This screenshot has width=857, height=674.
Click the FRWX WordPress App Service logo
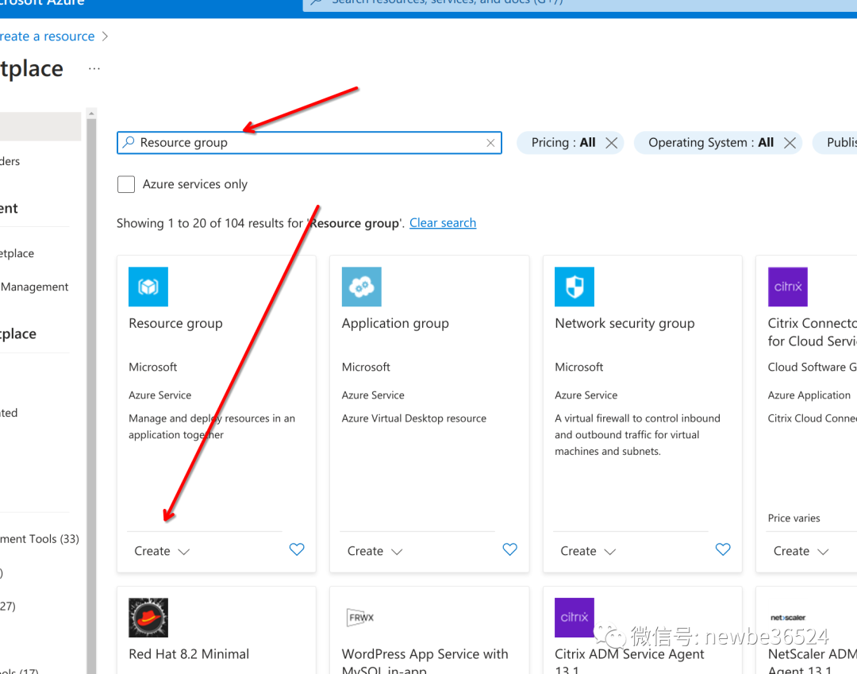pos(361,618)
